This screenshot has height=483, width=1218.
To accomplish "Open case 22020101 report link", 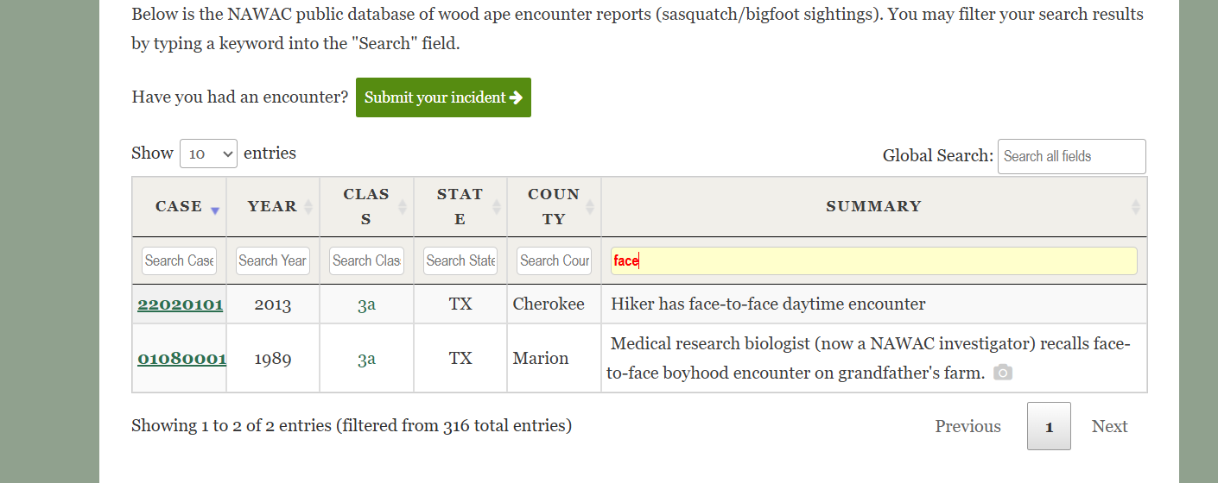I will click(x=180, y=304).
